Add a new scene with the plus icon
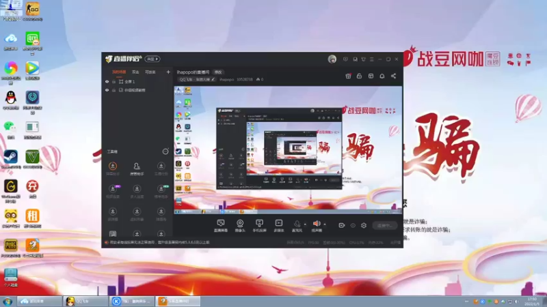This screenshot has height=307, width=547. [168, 72]
